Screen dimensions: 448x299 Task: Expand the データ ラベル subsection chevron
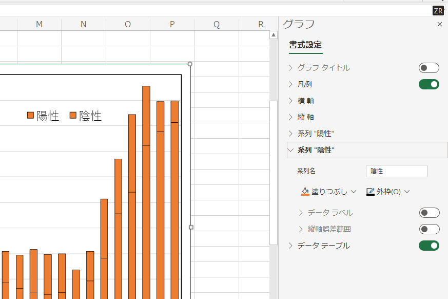(301, 213)
